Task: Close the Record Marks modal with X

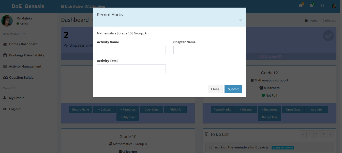Action: click(240, 20)
